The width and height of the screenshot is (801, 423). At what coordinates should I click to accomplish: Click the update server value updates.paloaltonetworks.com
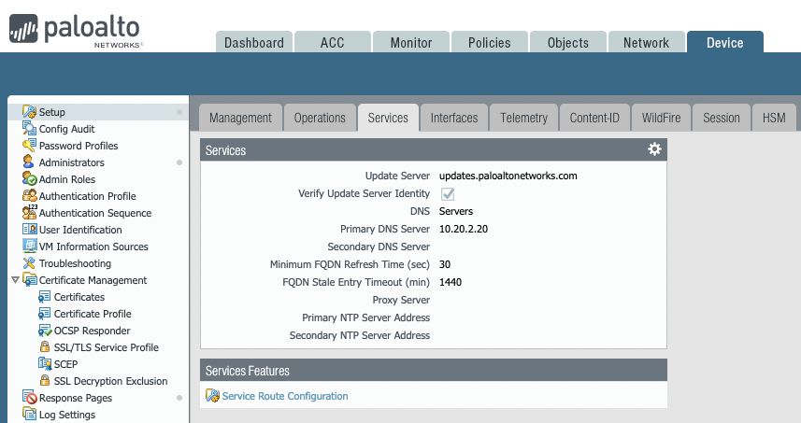(x=508, y=176)
